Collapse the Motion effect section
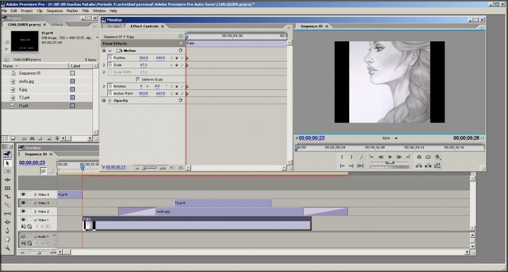The height and width of the screenshot is (272, 508). pyautogui.click(x=109, y=51)
